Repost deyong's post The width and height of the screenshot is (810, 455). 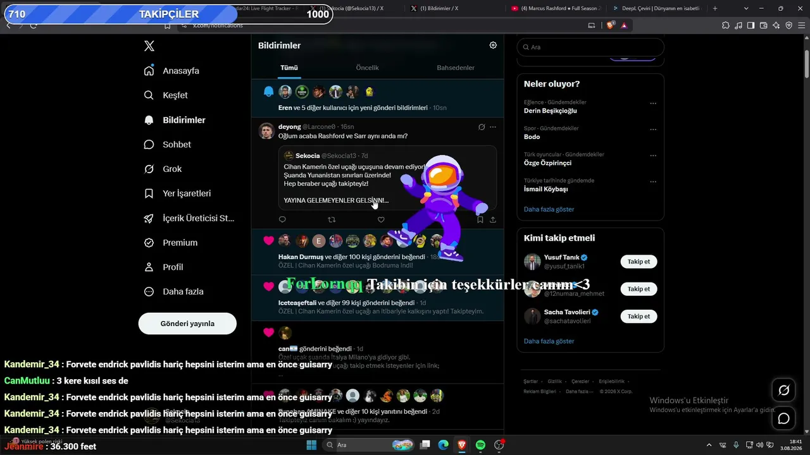[332, 220]
